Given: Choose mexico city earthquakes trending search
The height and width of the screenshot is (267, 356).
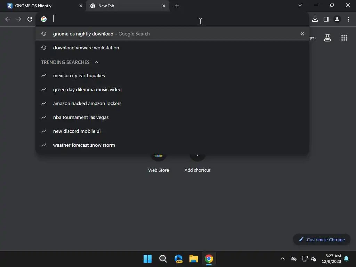Looking at the screenshot, I should pos(172,75).
